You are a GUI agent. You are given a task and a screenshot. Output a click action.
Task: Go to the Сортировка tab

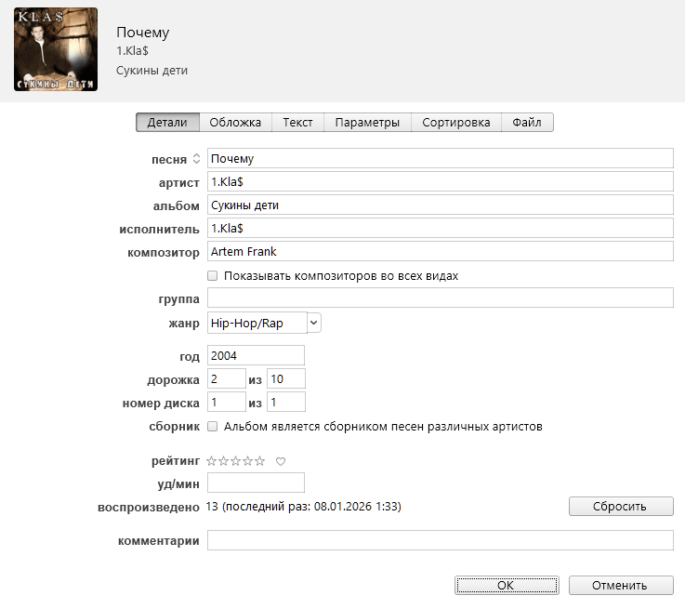(x=456, y=123)
